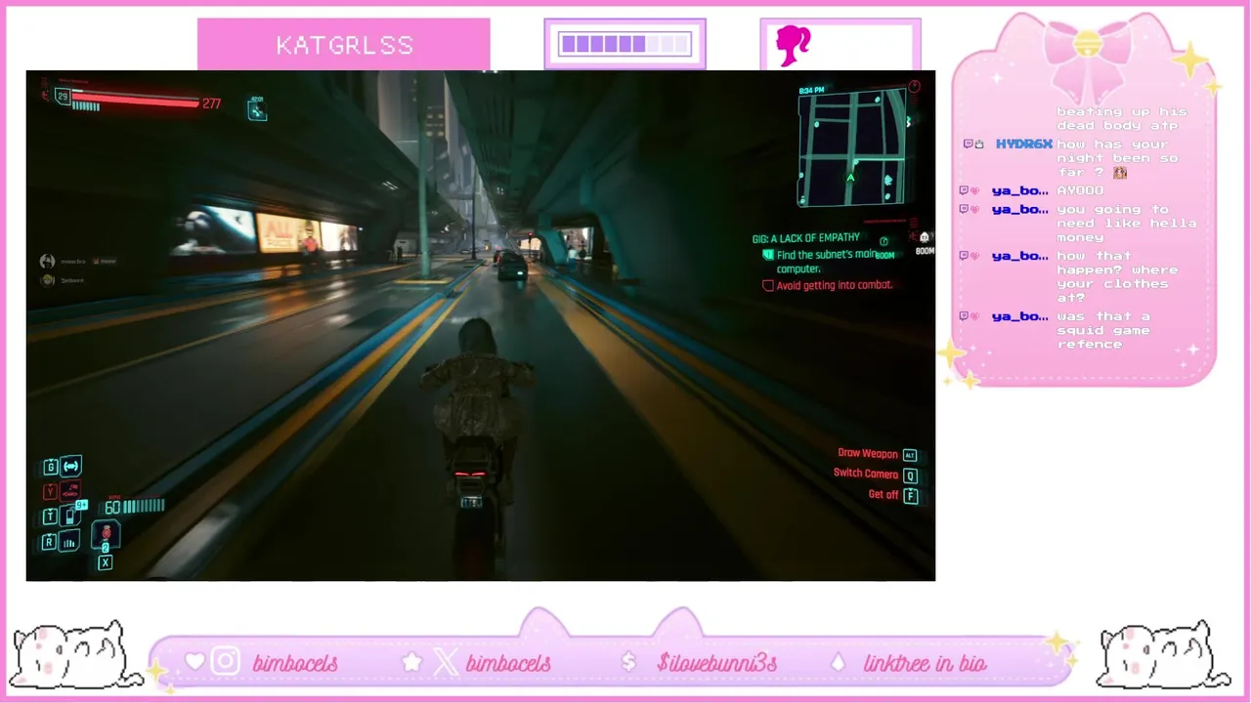
Task: Click the phone call HUD icon
Action: 257,110
